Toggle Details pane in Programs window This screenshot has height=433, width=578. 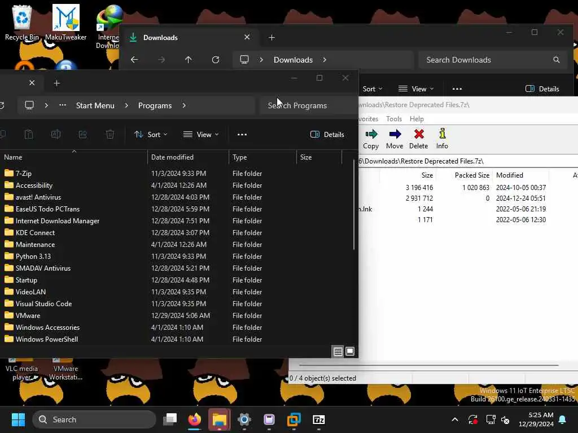[327, 134]
